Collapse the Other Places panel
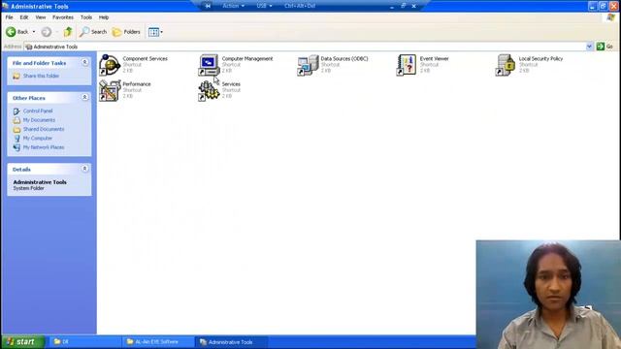Image resolution: width=621 pixels, height=349 pixels. tap(84, 97)
